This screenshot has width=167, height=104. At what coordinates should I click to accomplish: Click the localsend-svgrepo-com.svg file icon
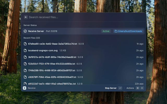point(25,50)
